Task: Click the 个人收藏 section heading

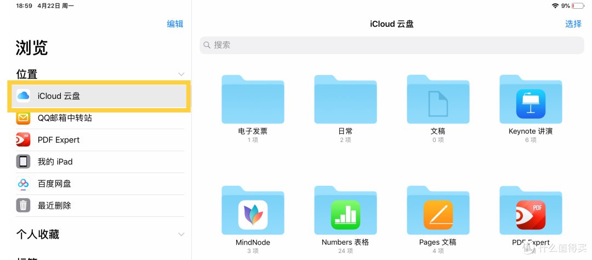Action: click(38, 234)
